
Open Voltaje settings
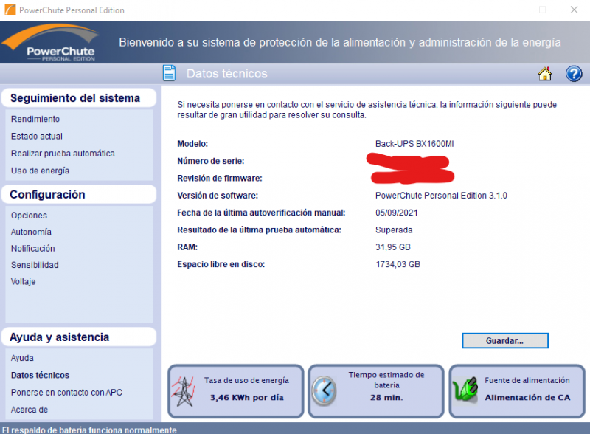coord(24,282)
